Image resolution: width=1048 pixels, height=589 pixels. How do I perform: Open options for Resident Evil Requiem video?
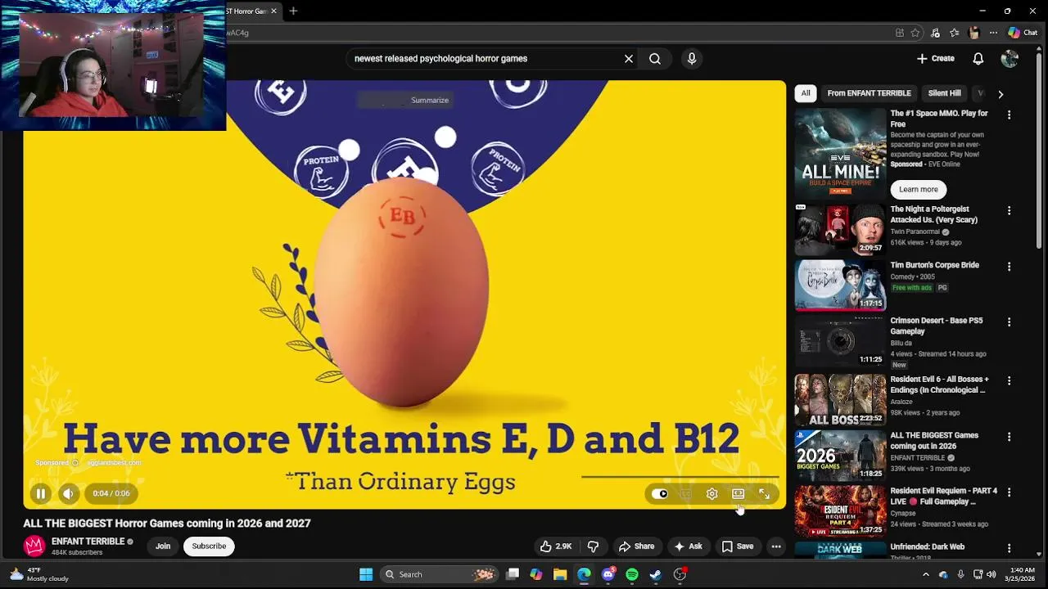pos(1009,492)
